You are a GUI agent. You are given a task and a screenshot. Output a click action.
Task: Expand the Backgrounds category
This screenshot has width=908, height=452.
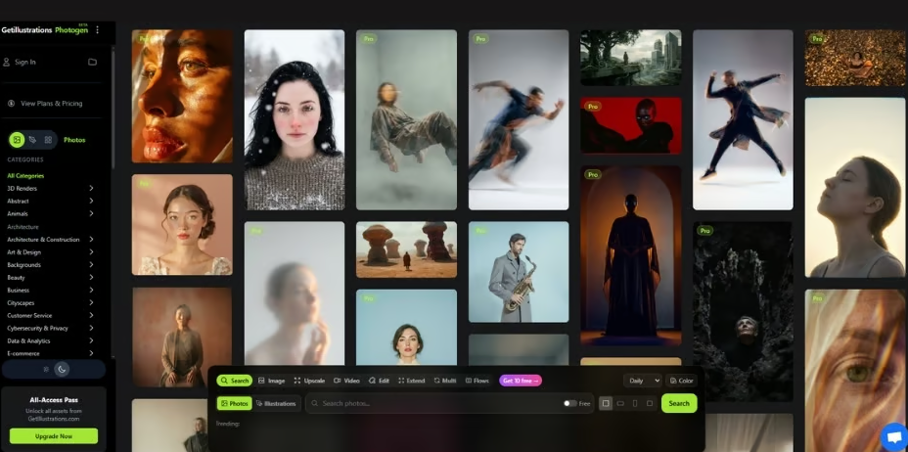pos(92,264)
